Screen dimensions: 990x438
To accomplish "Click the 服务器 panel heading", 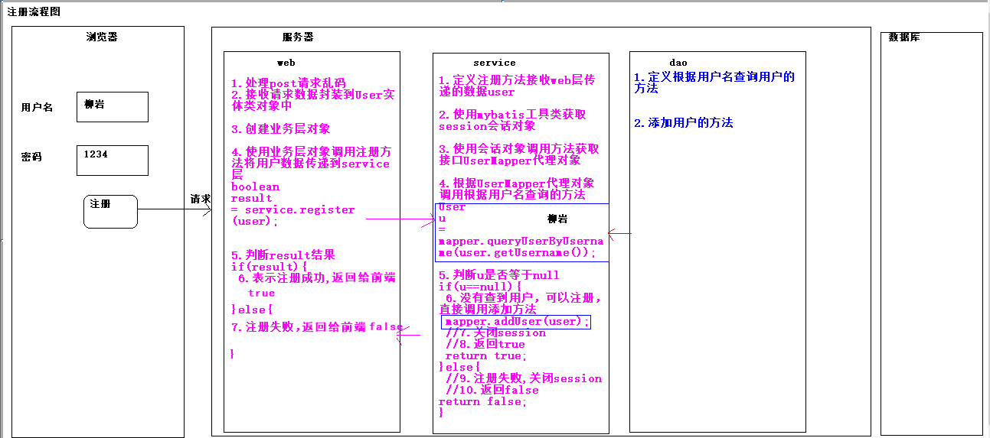I will click(x=298, y=37).
